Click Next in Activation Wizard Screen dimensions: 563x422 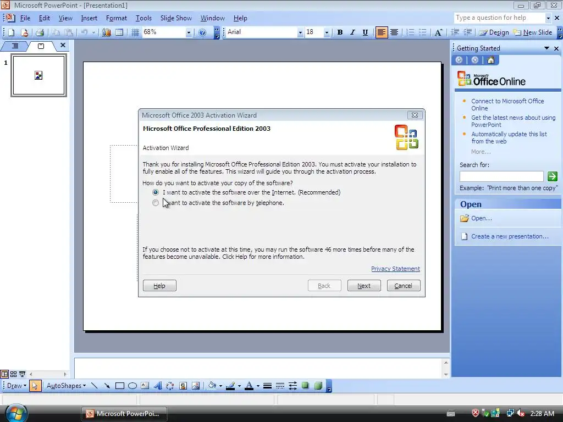point(364,286)
